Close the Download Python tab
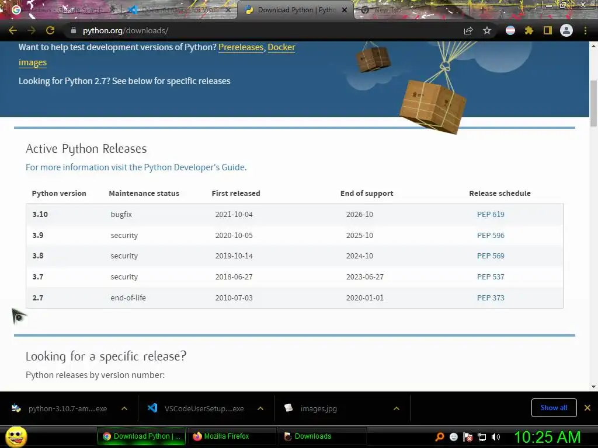This screenshot has width=598, height=448. [x=345, y=10]
